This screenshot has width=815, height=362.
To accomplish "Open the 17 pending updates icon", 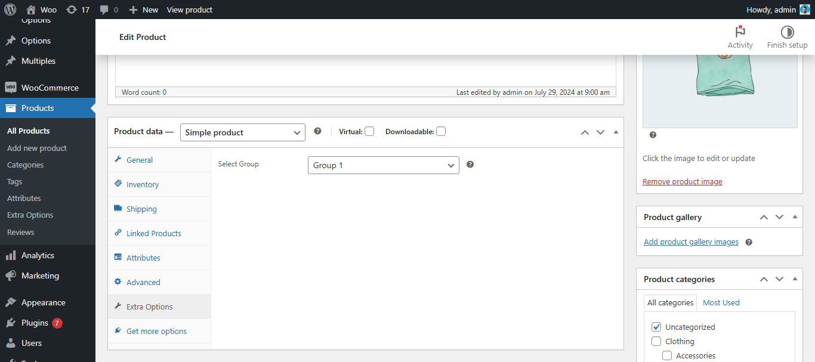I will tap(72, 10).
